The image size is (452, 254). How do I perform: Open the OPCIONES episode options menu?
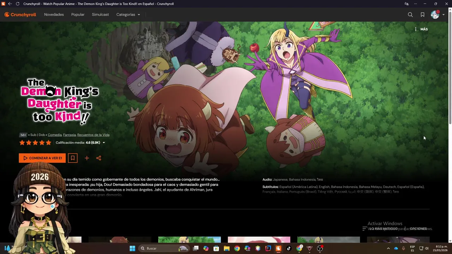415,229
